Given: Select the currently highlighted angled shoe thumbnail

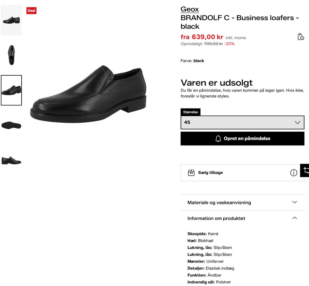Looking at the screenshot, I should tap(11, 90).
